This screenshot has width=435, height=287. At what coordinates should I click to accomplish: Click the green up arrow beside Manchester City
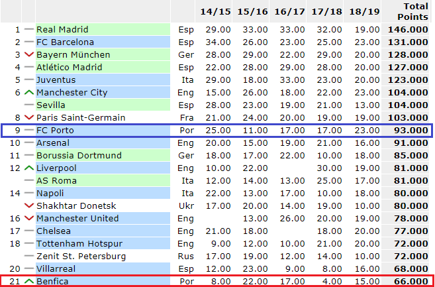click(28, 92)
